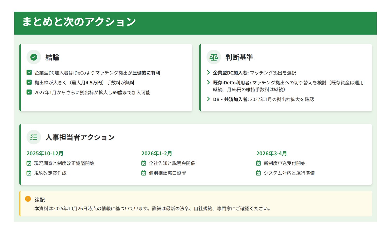The width and height of the screenshot is (391, 233).
Task: Toggle checkbox for 2027年1月からさらに拠出枠 item
Action: tap(29, 92)
